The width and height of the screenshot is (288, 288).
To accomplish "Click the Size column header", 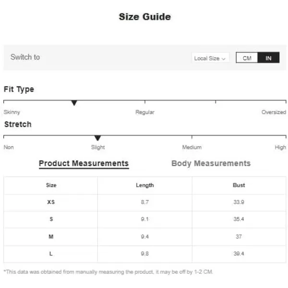I will pyautogui.click(x=51, y=185).
